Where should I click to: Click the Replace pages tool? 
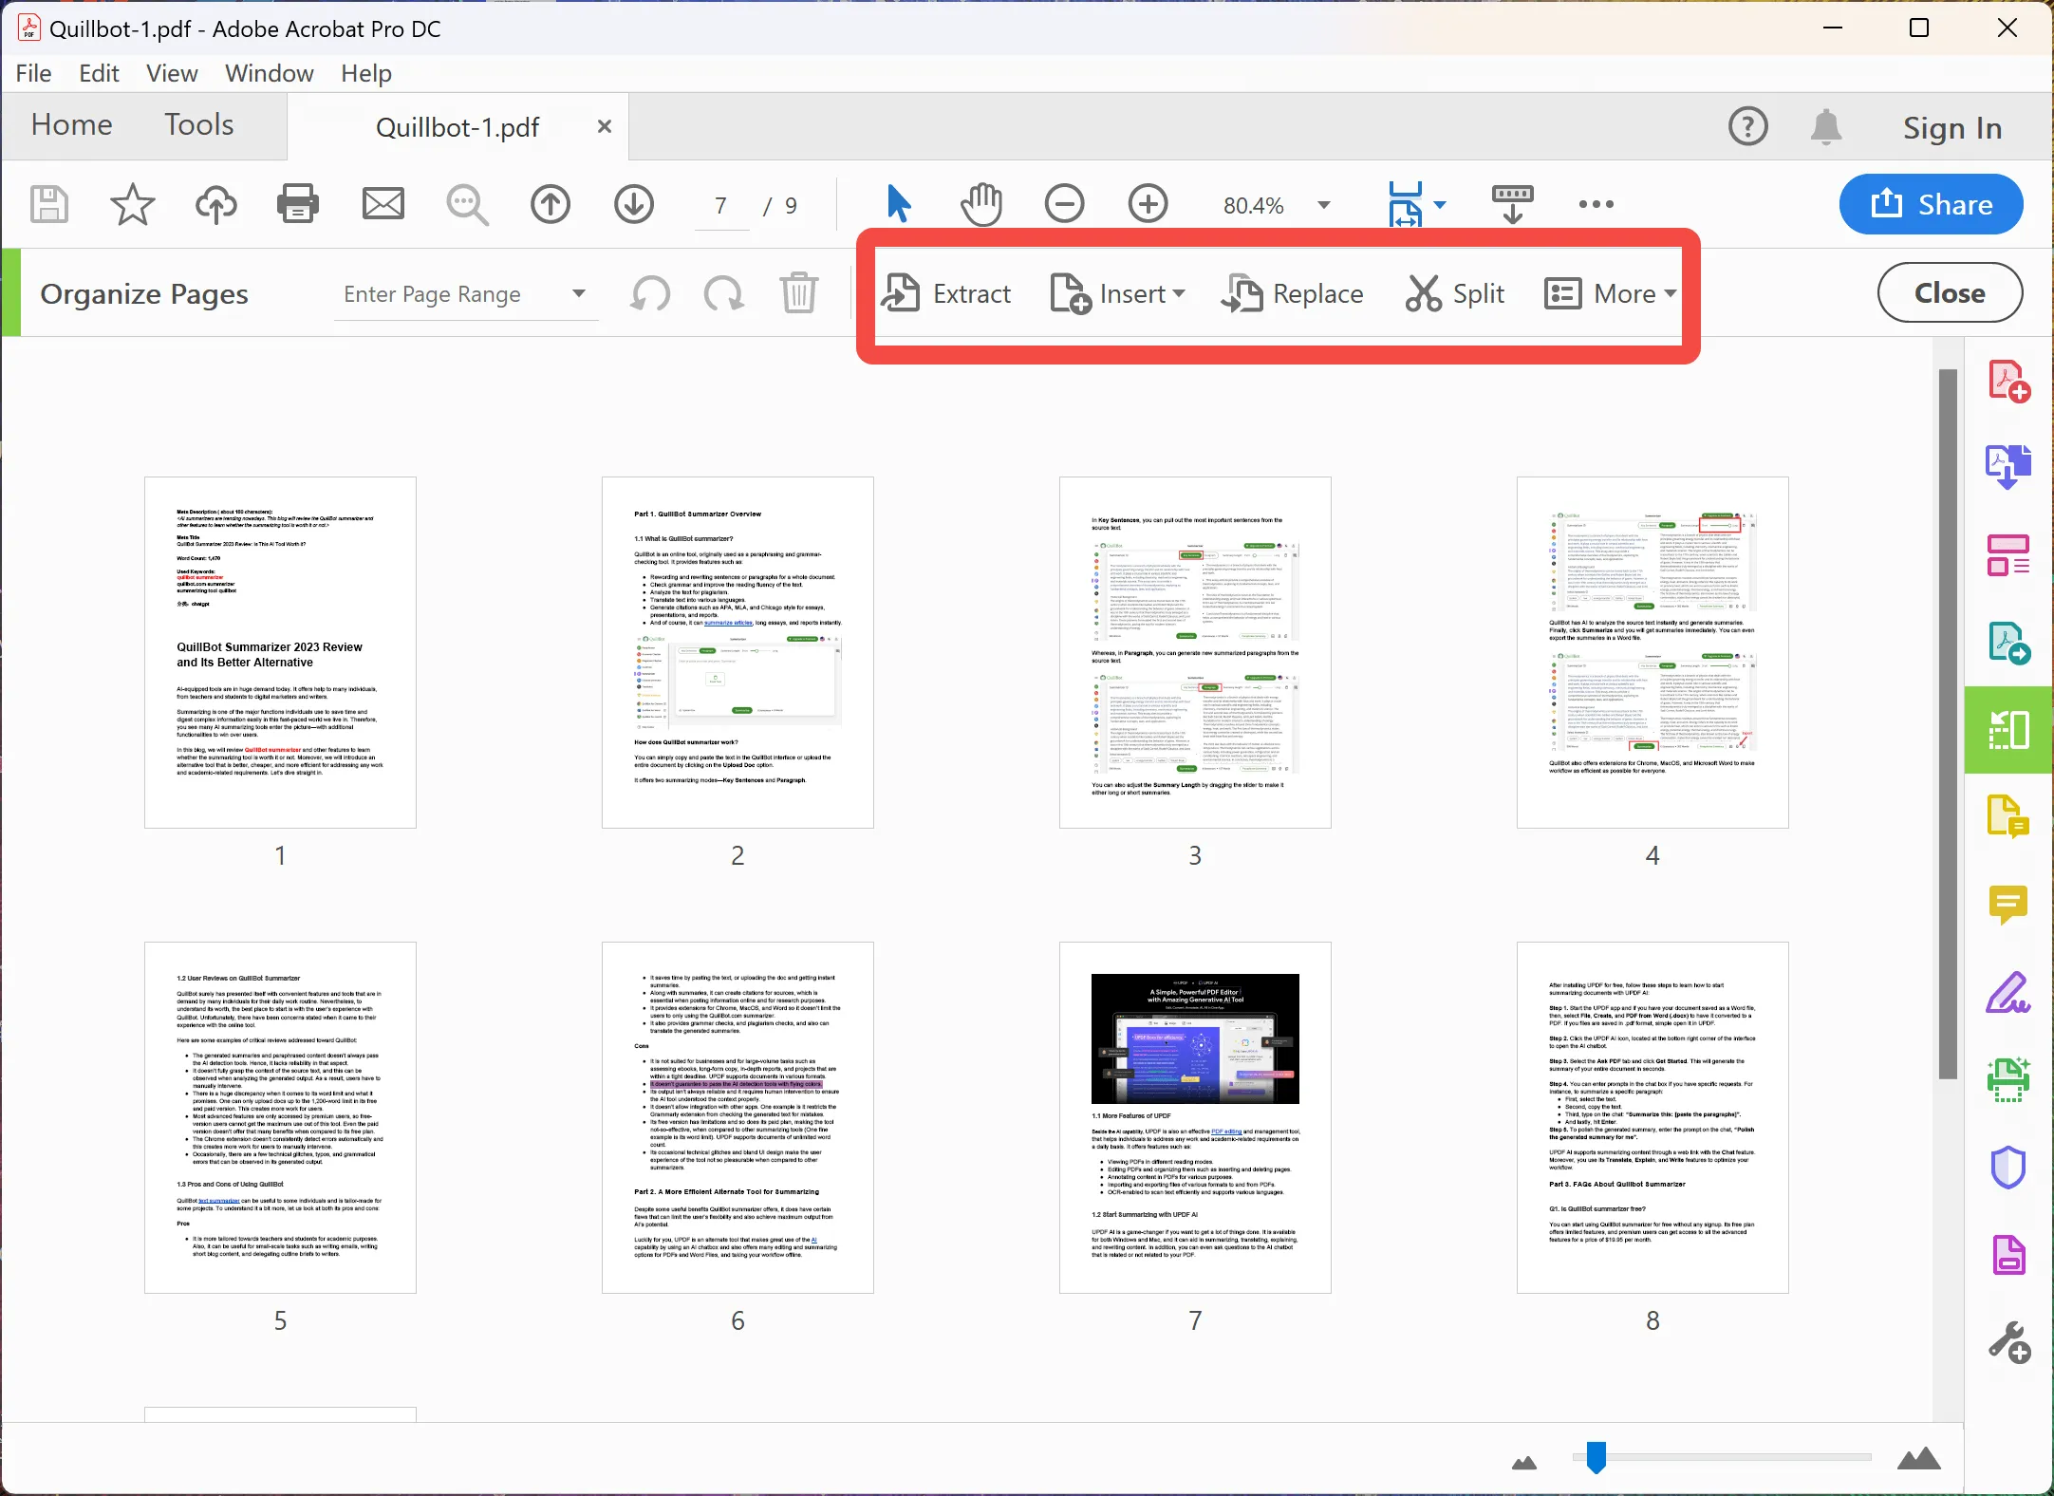click(x=1293, y=293)
